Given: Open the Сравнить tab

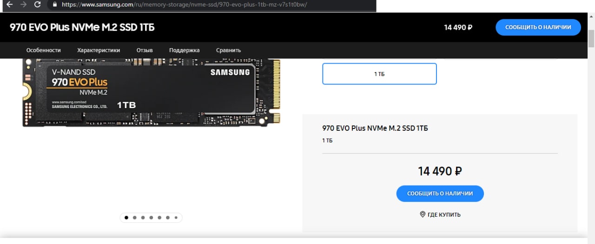Looking at the screenshot, I should pyautogui.click(x=228, y=50).
